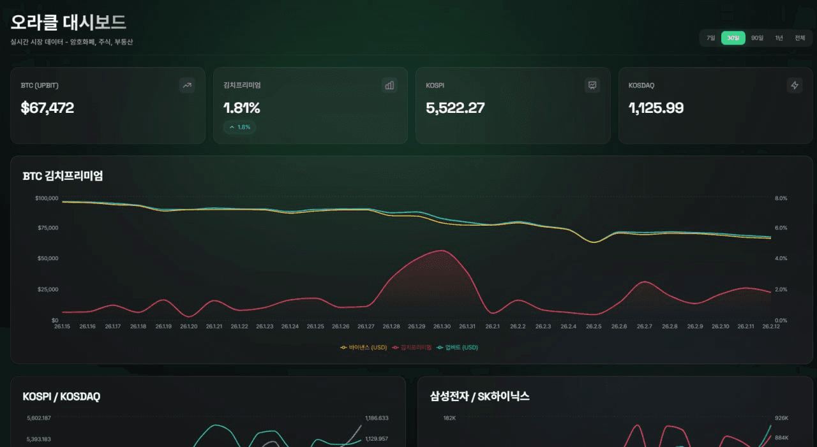
Task: Select the 7일 time range
Action: (710, 38)
